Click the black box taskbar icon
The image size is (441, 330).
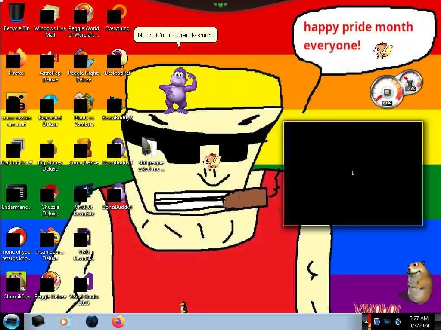(38, 321)
